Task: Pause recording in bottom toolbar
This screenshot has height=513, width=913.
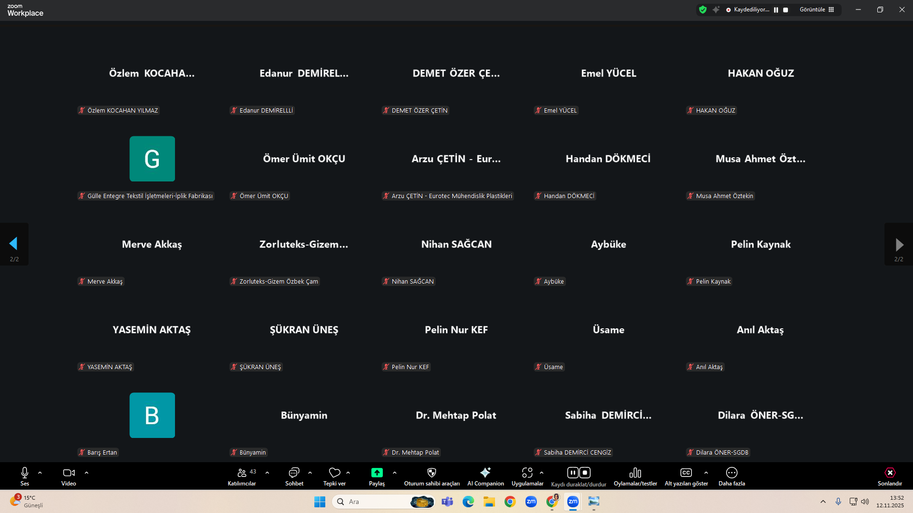Action: pos(573,473)
